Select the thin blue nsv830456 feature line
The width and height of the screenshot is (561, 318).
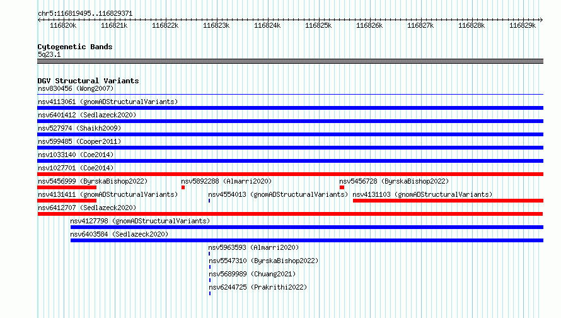290,95
